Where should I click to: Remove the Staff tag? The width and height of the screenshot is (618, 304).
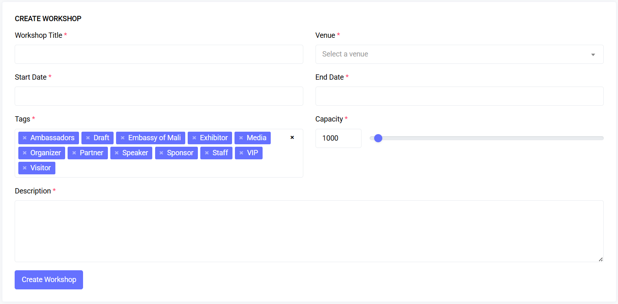pos(207,153)
